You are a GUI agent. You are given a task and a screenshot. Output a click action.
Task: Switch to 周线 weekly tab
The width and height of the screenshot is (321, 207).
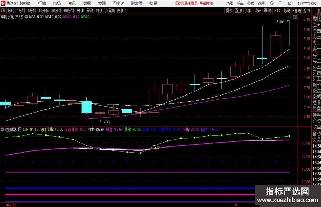[x=90, y=11]
